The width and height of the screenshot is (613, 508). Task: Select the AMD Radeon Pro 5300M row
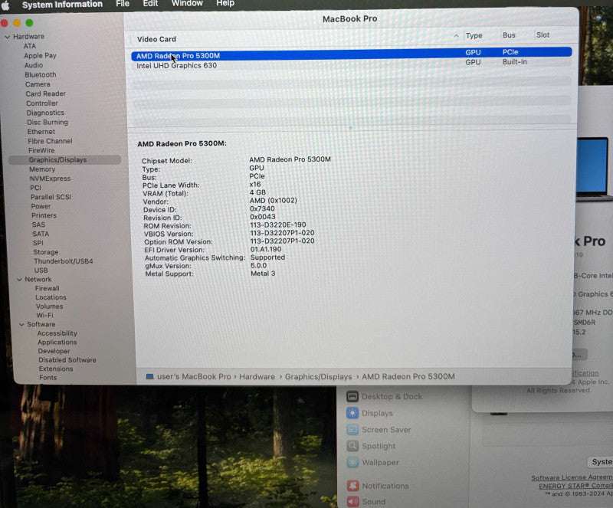click(351, 52)
